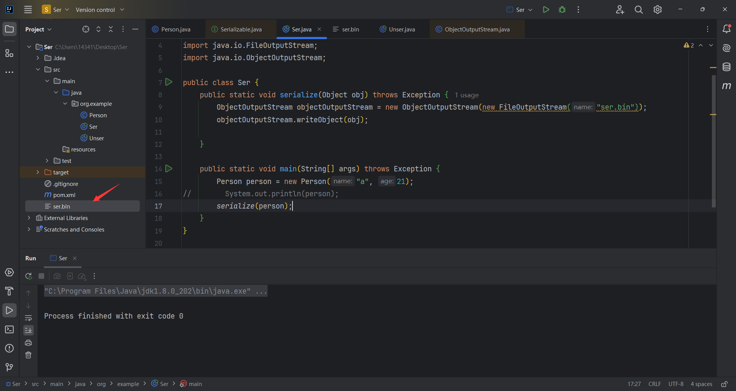Click the editor vertical scrollbar
Image resolution: width=736 pixels, height=391 pixels.
713,141
